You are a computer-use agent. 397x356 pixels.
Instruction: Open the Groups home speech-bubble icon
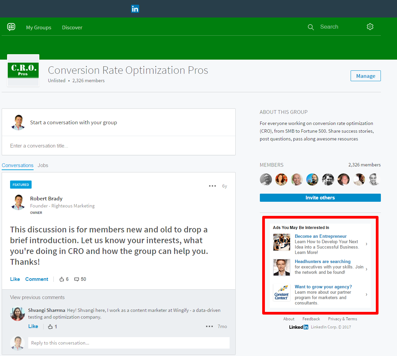(11, 27)
